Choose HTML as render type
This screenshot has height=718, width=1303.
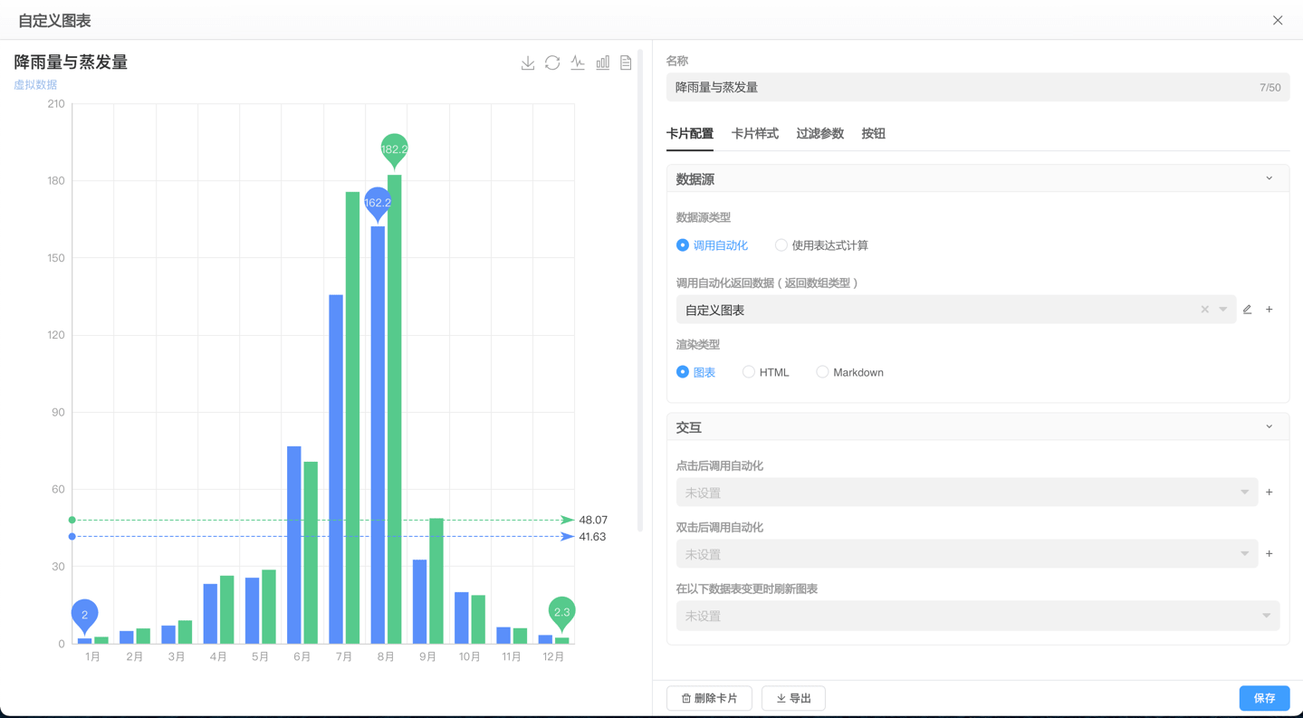[749, 372]
